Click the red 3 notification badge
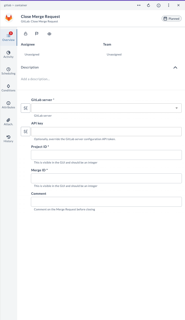185x320 pixels. coord(11,33)
